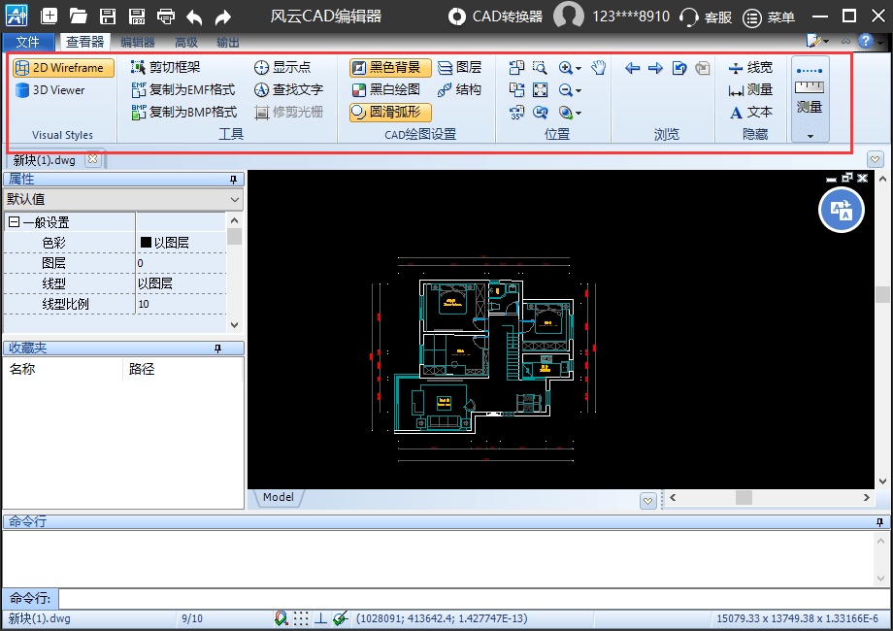
Task: Click the 剪切框架 clip frame tool
Action: pos(165,68)
